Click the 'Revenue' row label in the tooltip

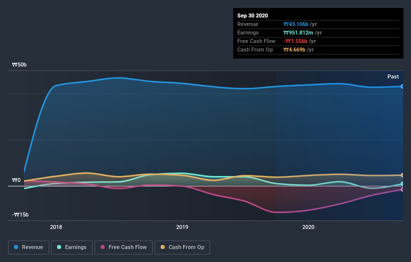248,24
